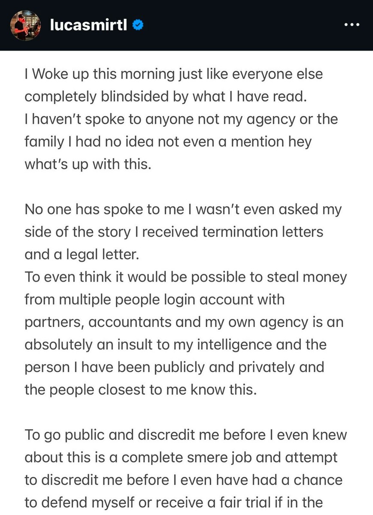This screenshot has width=373, height=515.
Task: Click the "complete smere job" text line
Action: pos(181,457)
